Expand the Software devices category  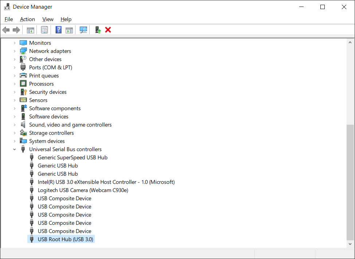click(15, 117)
